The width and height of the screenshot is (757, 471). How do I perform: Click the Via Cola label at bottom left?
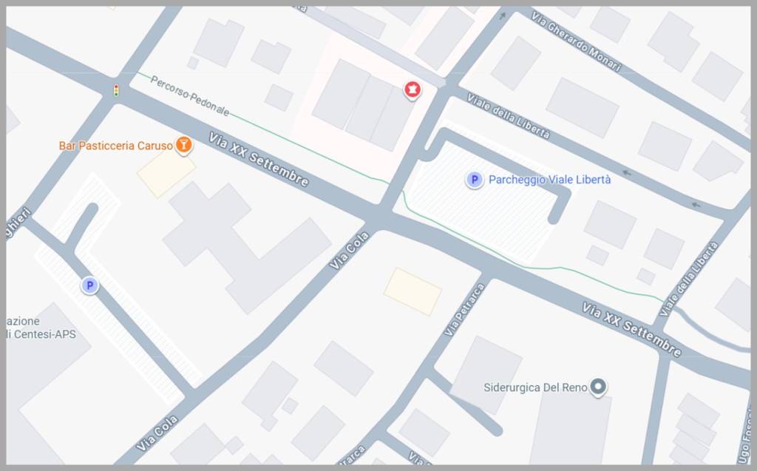[157, 433]
